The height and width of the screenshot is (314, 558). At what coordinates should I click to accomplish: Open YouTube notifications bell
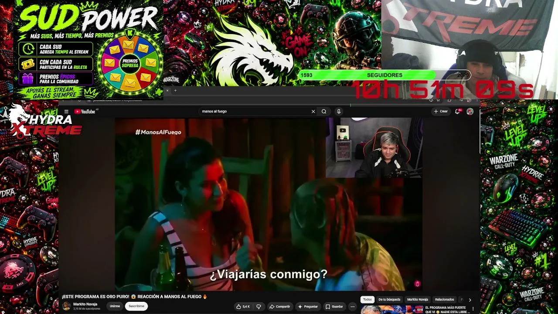pos(457,112)
